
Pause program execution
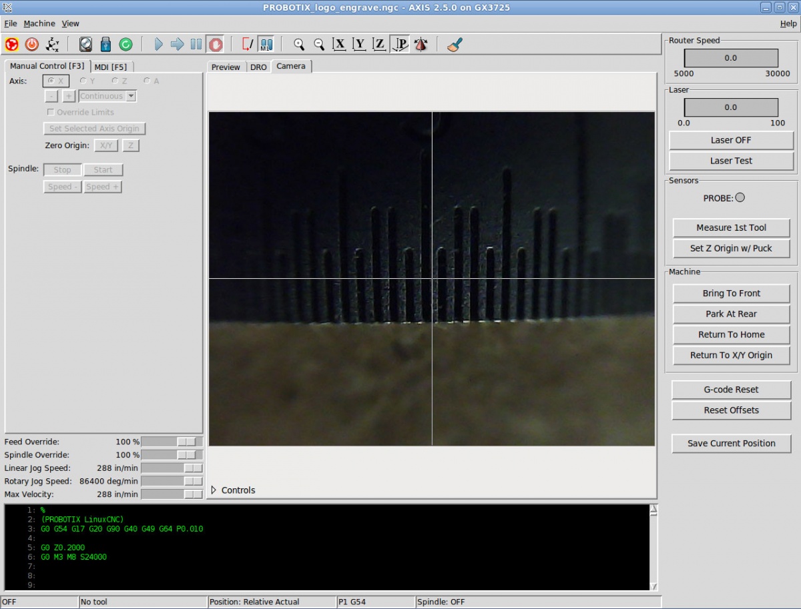pos(195,44)
